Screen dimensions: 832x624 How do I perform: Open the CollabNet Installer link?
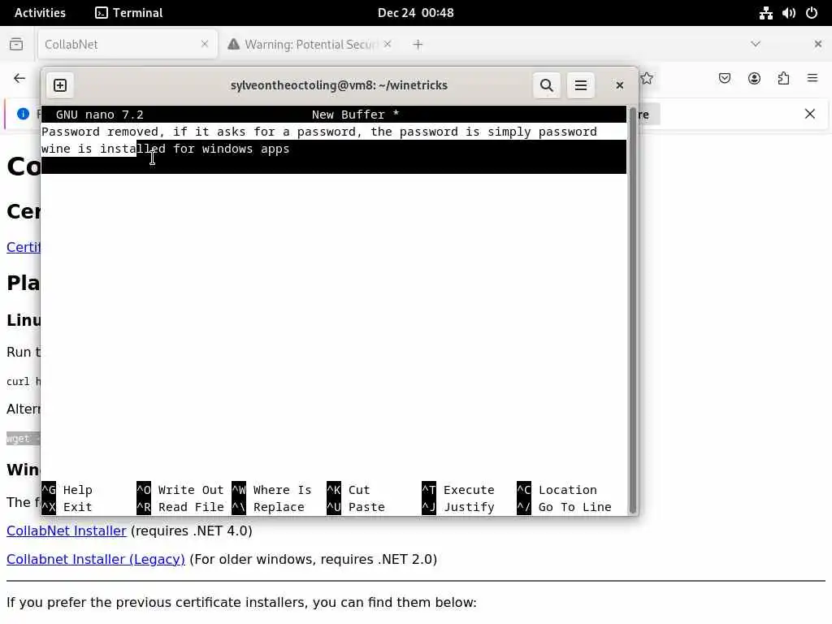pos(67,531)
